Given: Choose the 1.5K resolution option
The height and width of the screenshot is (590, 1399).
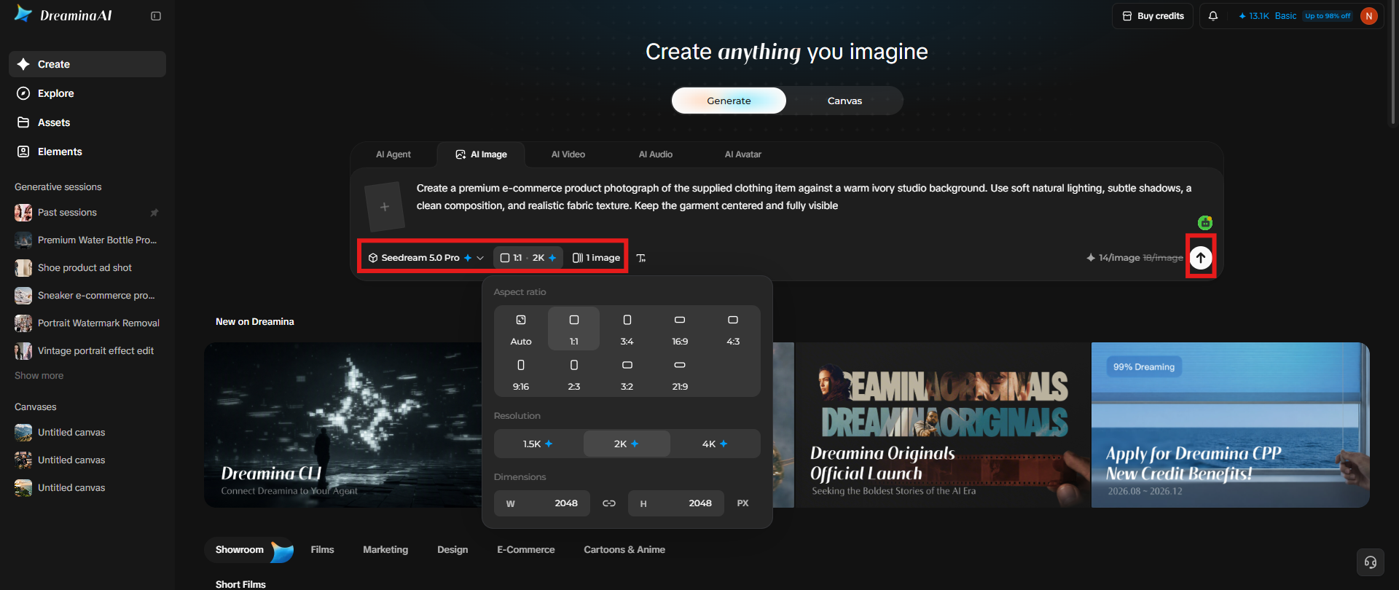Looking at the screenshot, I should 538,444.
